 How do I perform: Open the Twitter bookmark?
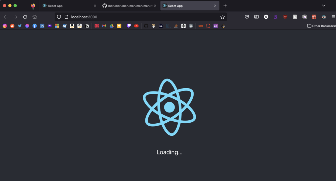click(x=20, y=26)
